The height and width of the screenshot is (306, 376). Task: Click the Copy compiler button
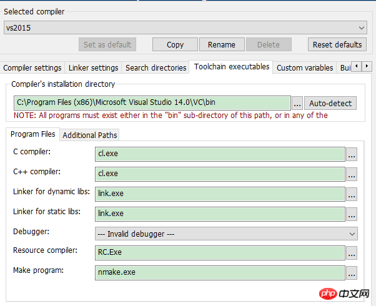(175, 44)
